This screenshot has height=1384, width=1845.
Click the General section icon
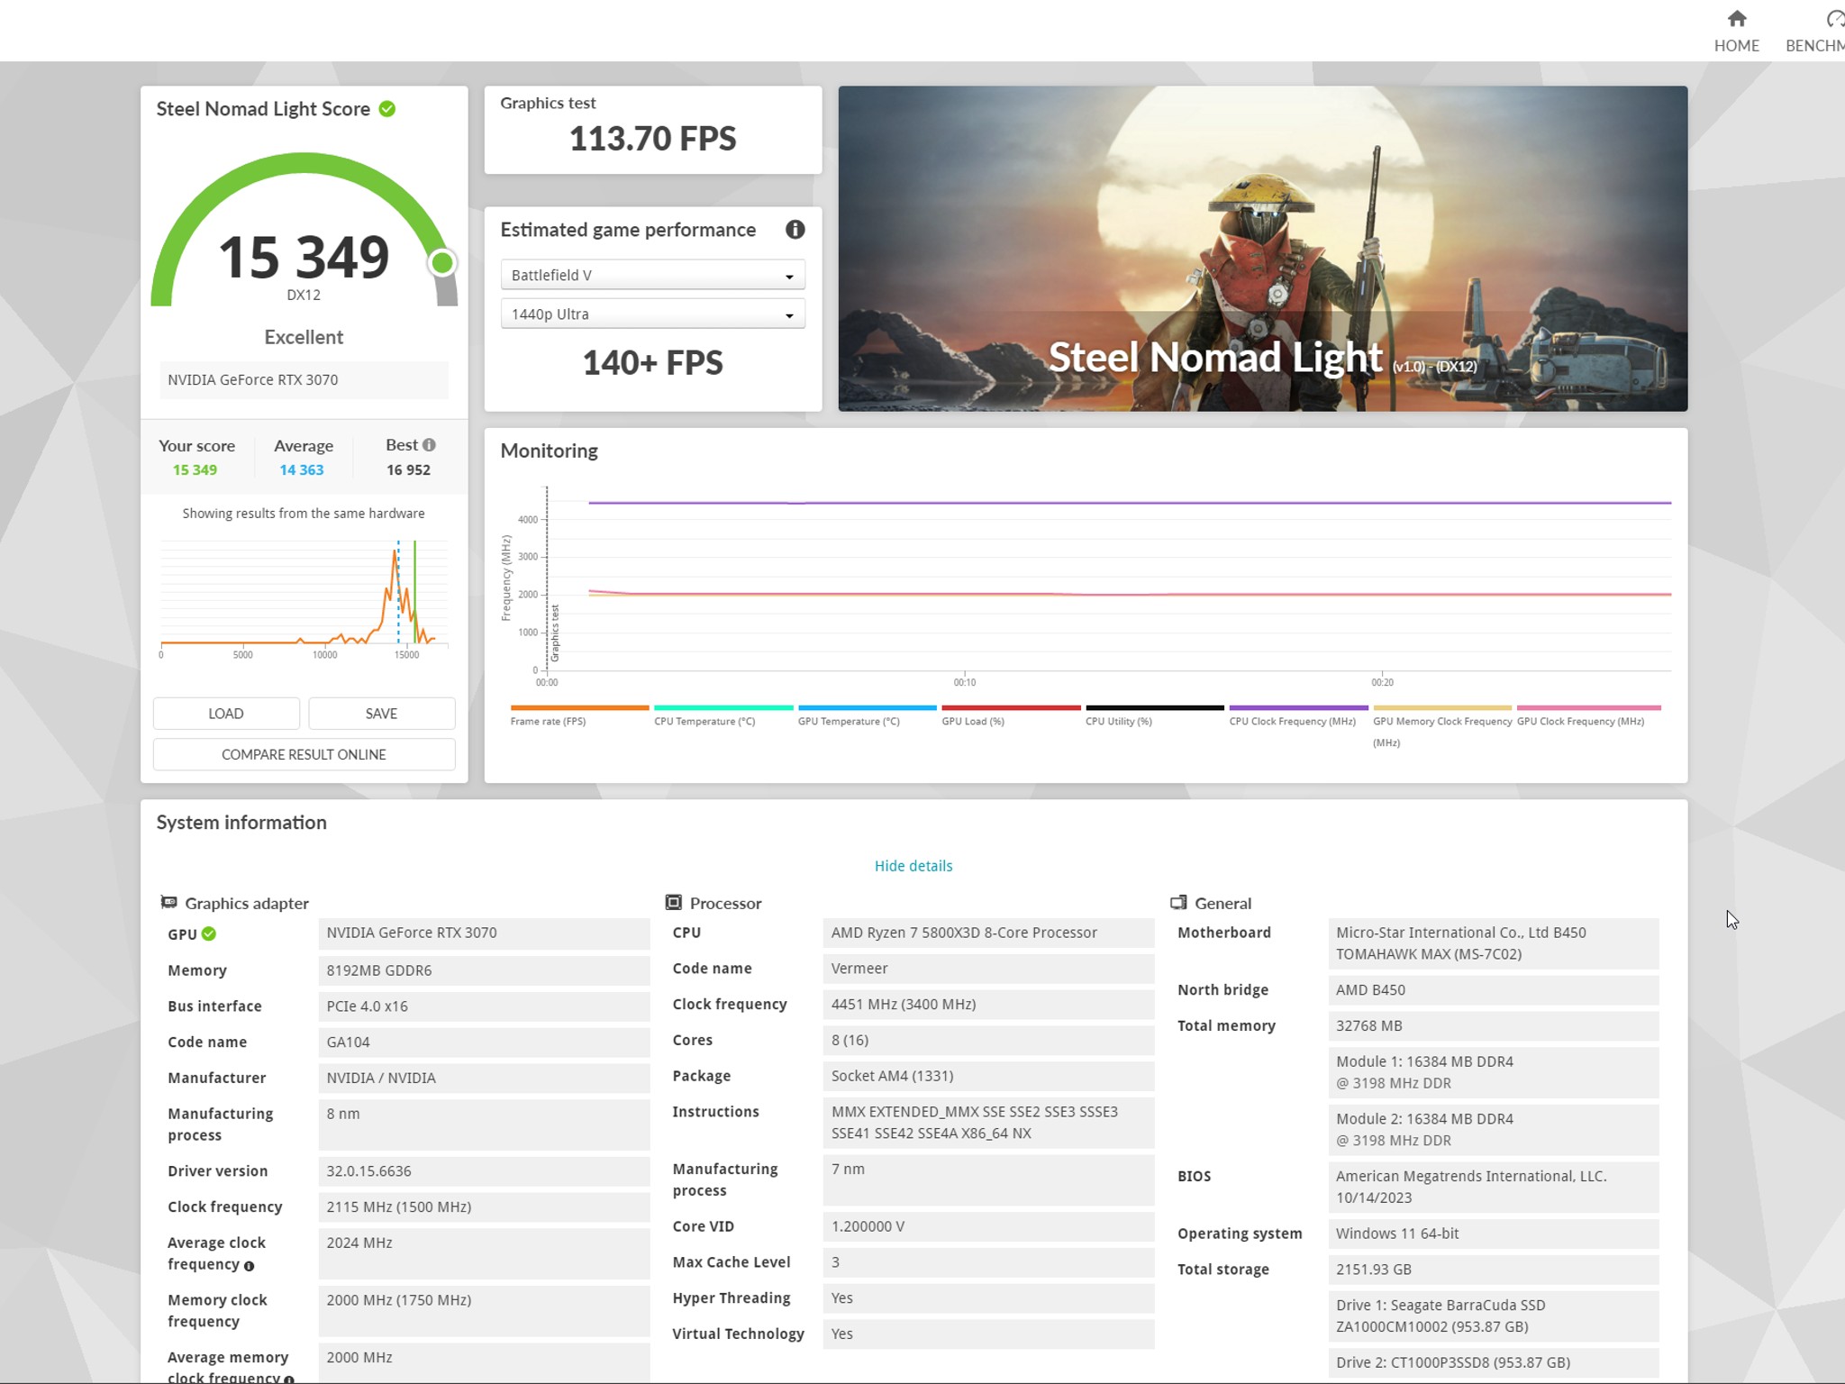(x=1178, y=902)
